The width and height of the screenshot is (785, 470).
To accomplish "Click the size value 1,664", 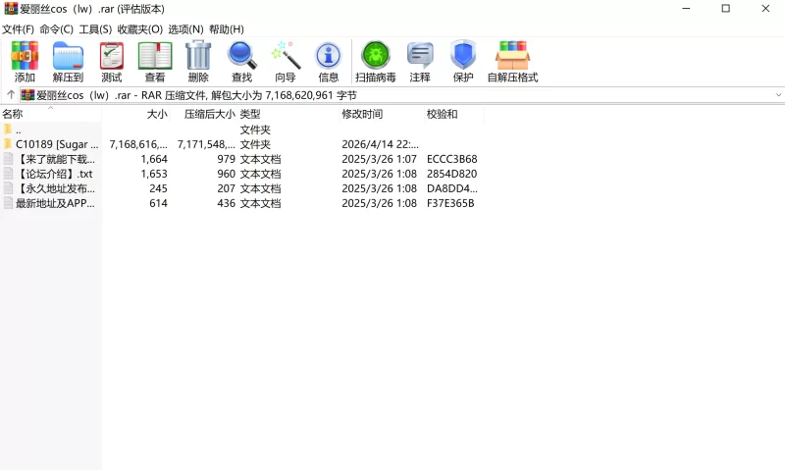I will tap(154, 159).
